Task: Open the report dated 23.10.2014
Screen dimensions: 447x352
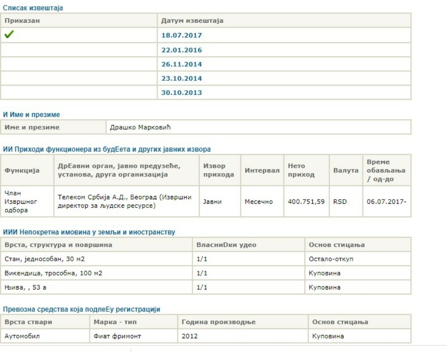Action: pyautogui.click(x=181, y=78)
